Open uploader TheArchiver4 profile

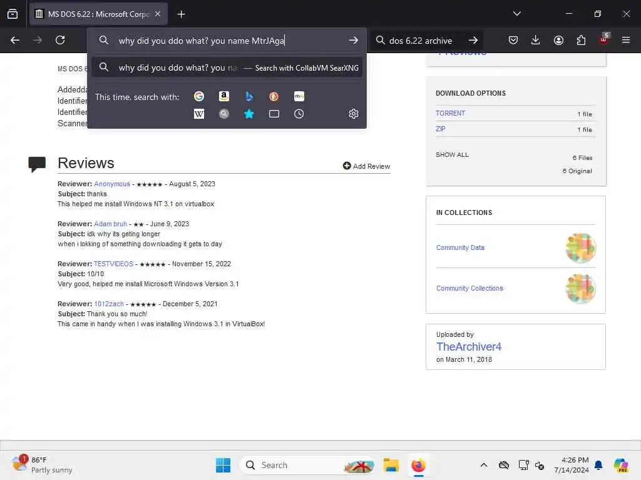tap(468, 347)
